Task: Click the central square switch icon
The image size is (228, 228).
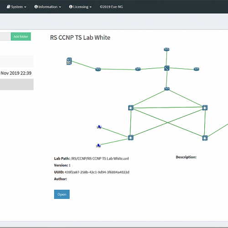Action: pos(167,68)
